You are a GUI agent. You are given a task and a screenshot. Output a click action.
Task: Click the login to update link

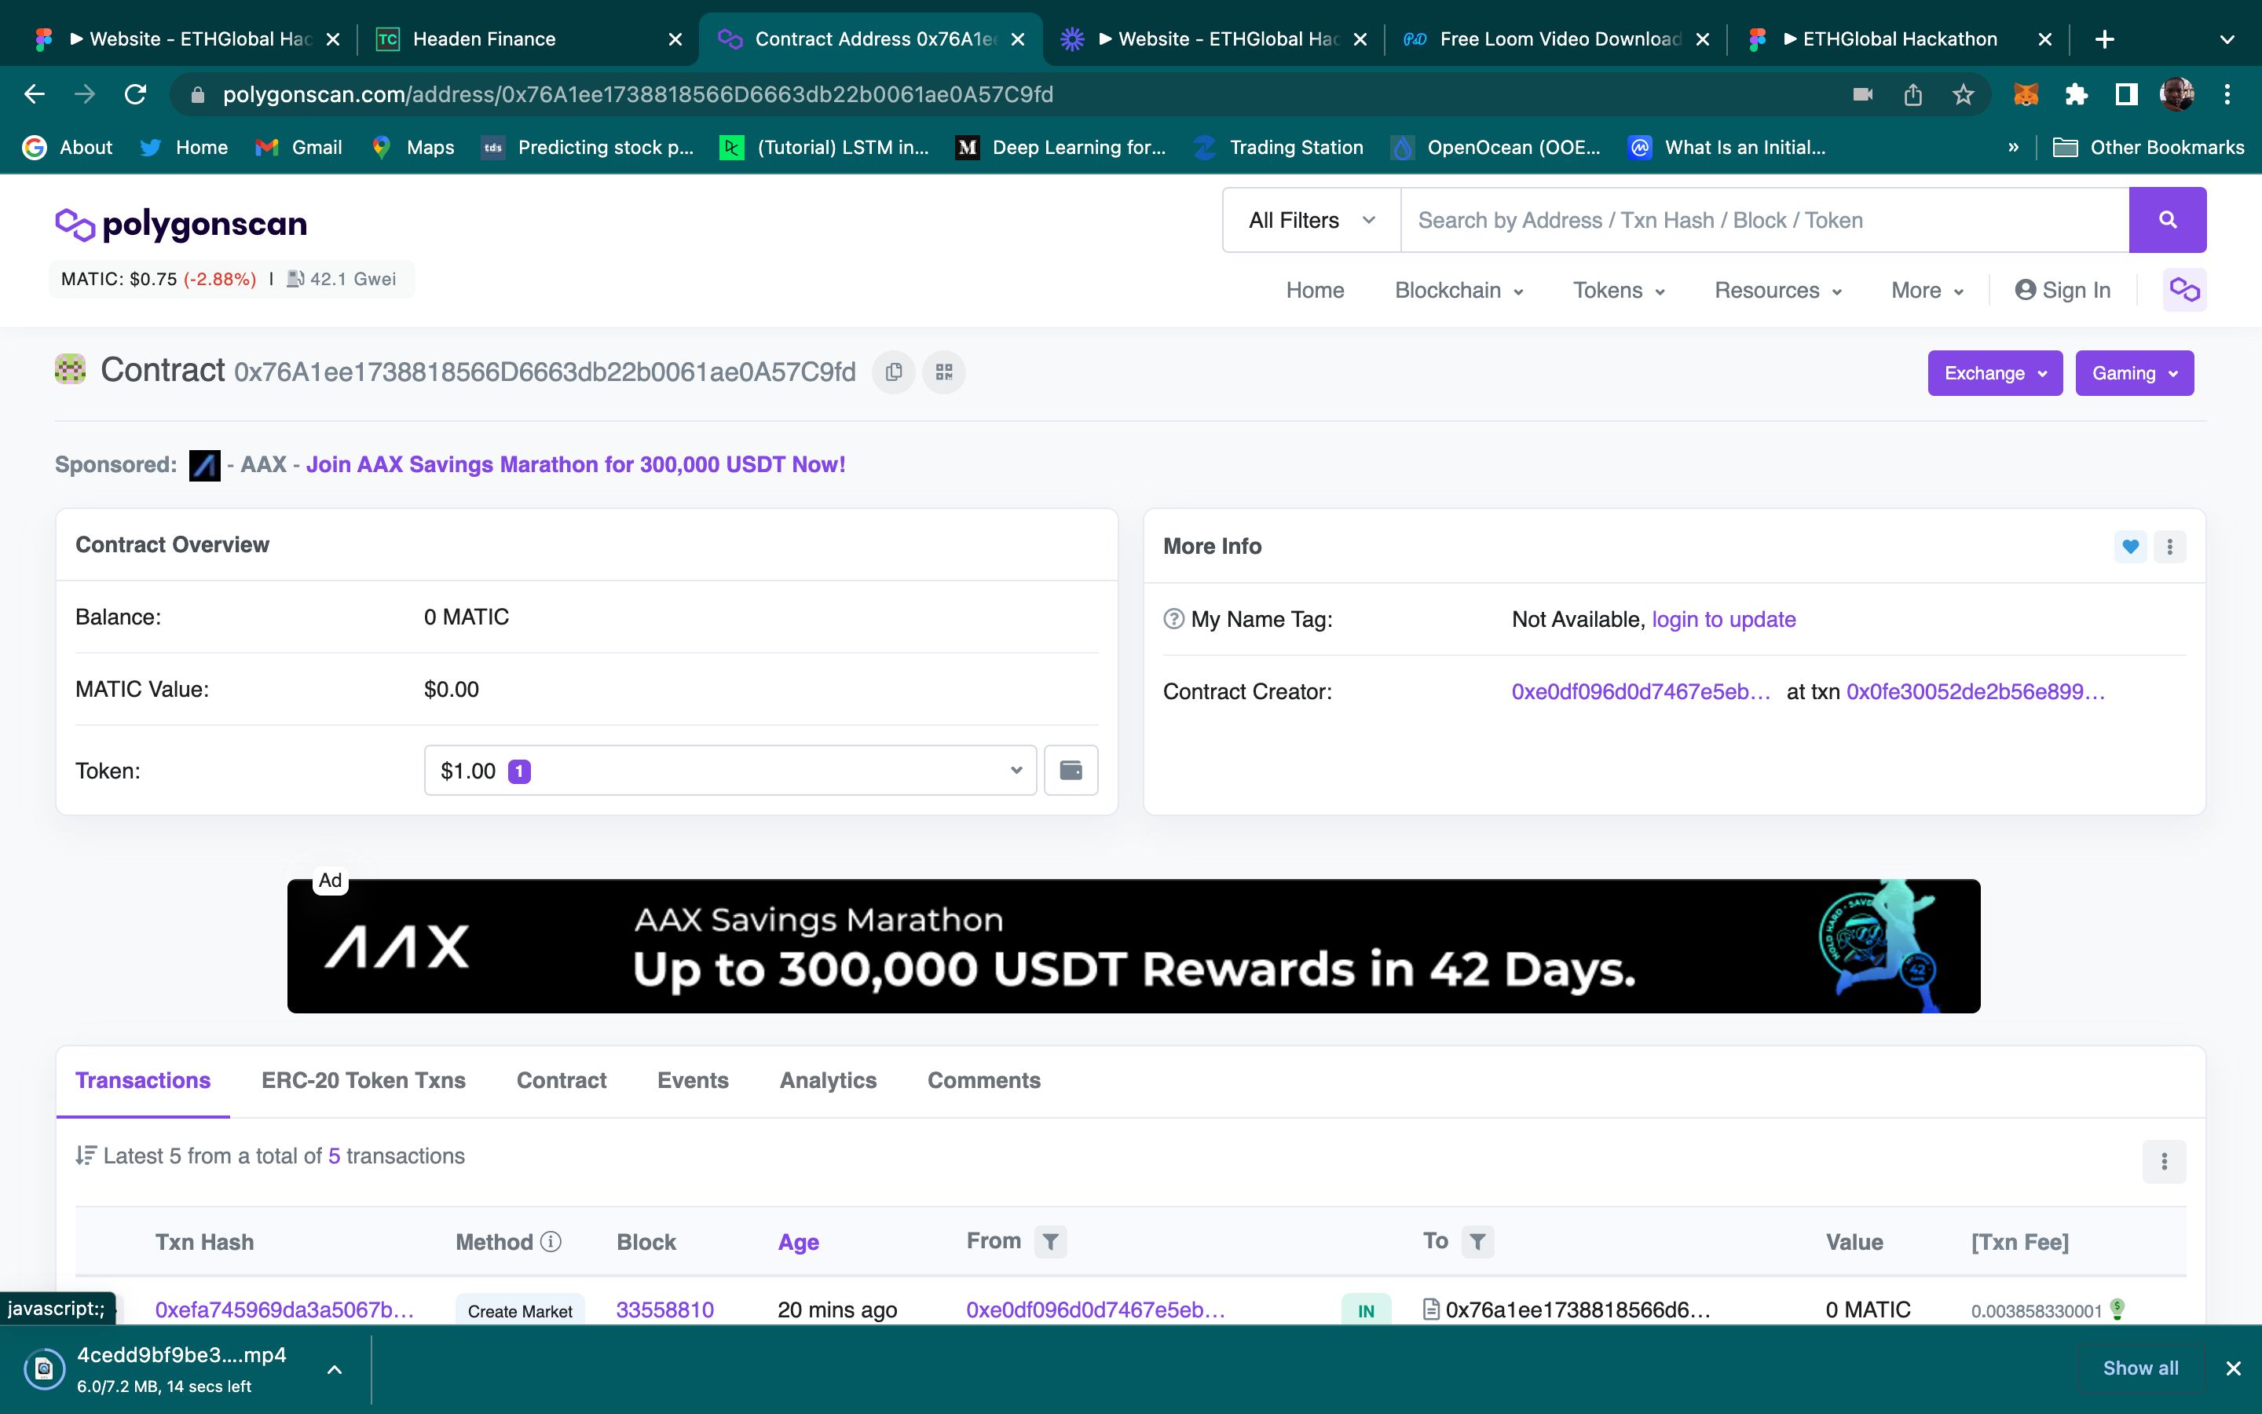[1724, 619]
